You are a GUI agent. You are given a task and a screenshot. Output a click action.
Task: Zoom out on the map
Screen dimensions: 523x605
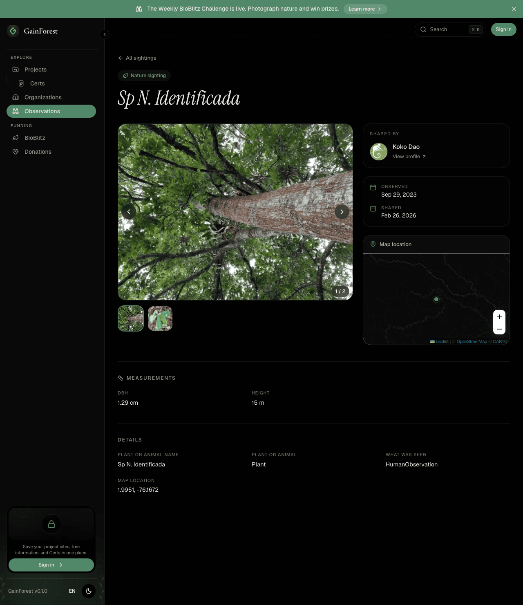499,329
